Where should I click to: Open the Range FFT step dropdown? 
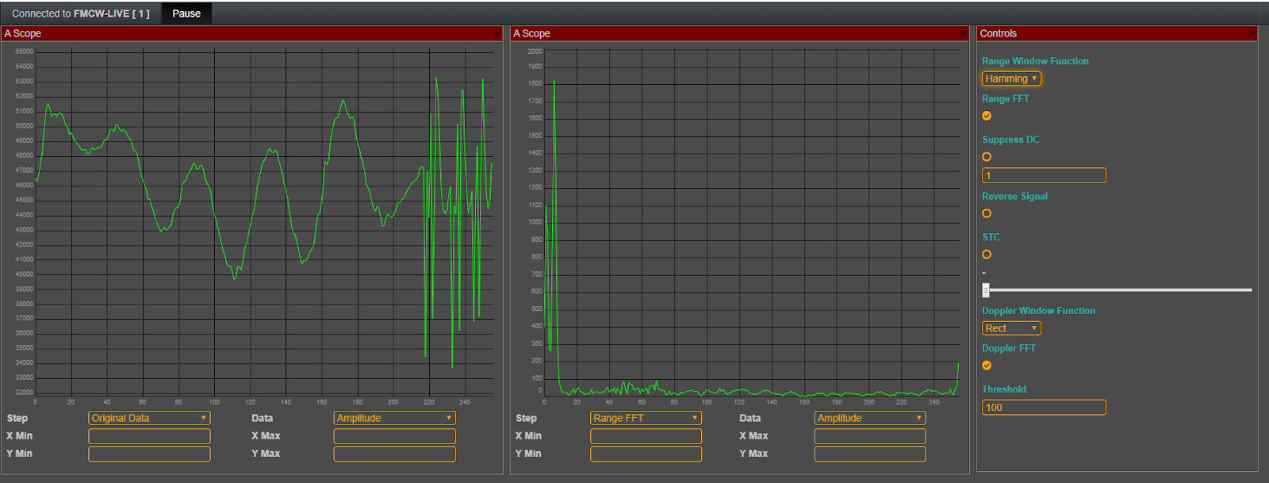click(646, 418)
